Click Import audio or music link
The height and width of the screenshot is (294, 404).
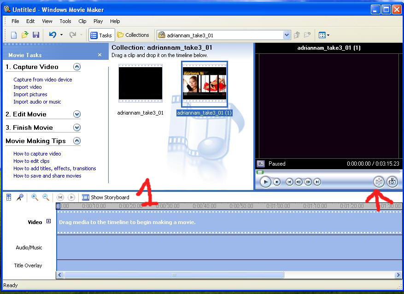[x=37, y=102]
